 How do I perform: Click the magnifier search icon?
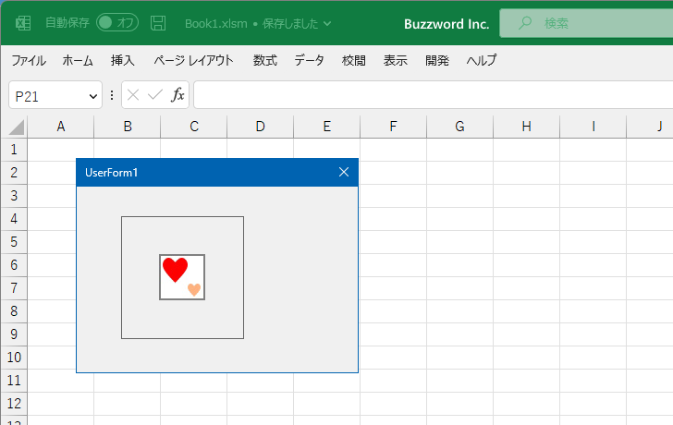point(524,23)
